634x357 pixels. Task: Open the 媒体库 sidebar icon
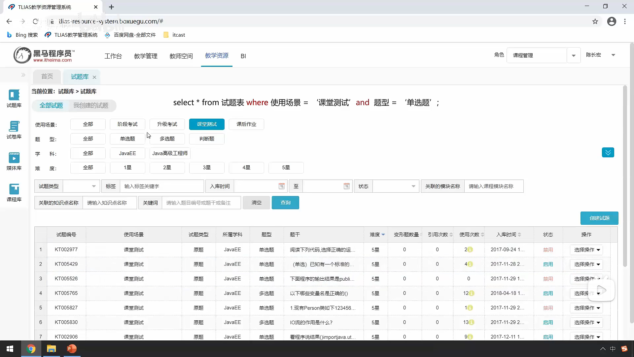(x=14, y=161)
